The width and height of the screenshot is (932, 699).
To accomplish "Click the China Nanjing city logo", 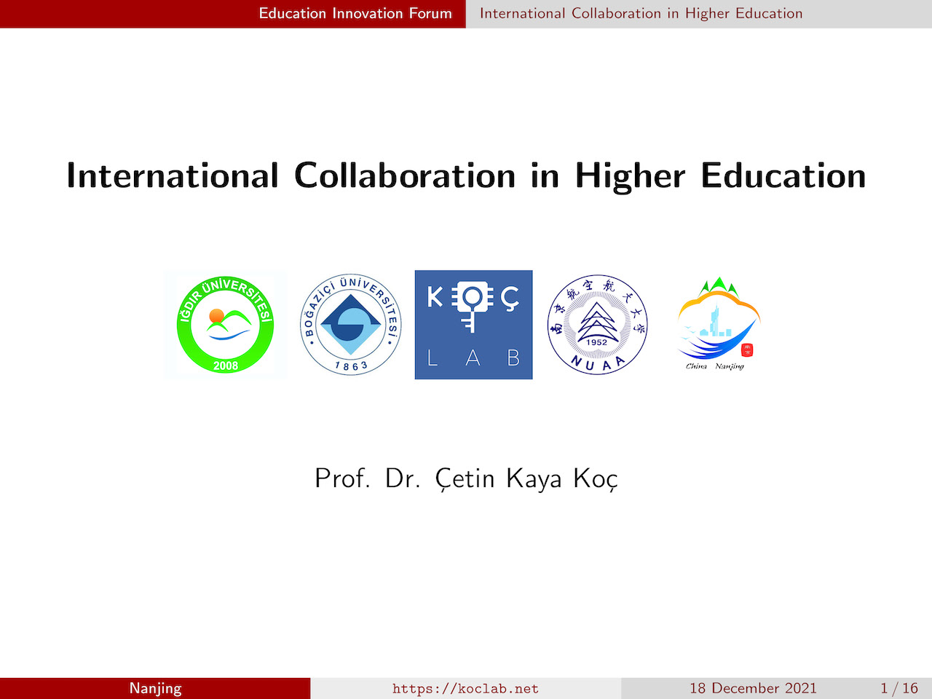I will tap(719, 325).
